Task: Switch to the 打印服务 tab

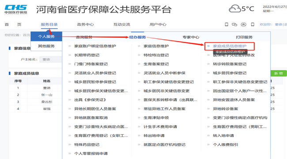Action: pos(244,37)
